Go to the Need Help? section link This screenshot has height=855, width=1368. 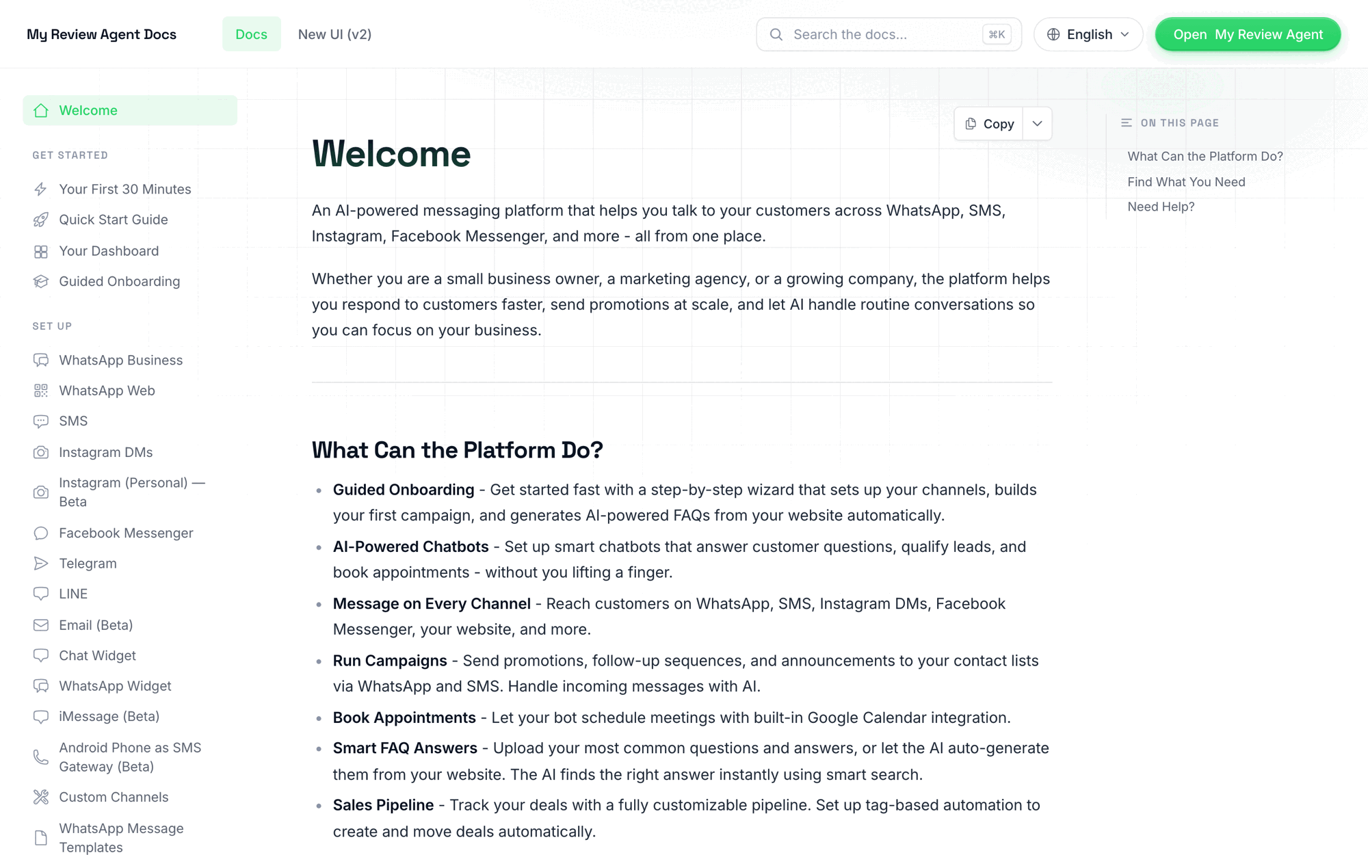(1161, 207)
